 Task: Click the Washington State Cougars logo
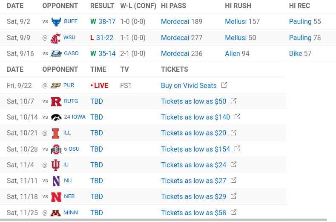point(56,38)
